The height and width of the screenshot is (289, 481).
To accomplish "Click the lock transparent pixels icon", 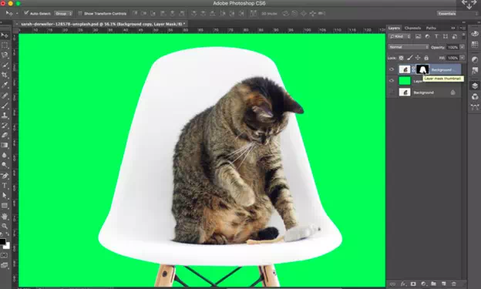I will click(x=401, y=58).
